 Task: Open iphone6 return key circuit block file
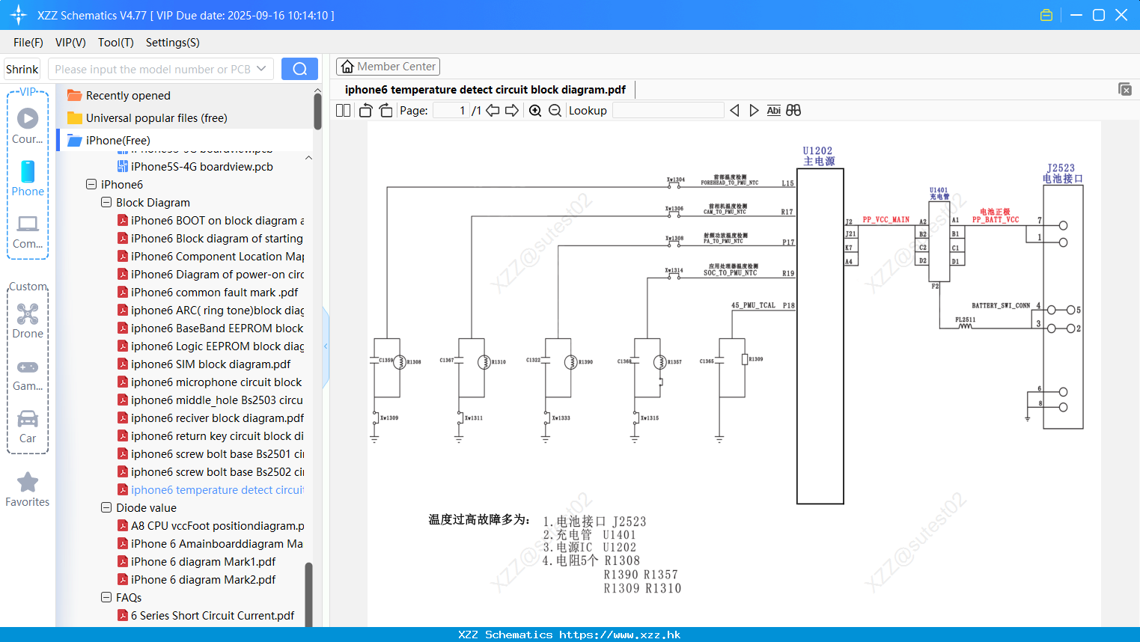pos(211,435)
